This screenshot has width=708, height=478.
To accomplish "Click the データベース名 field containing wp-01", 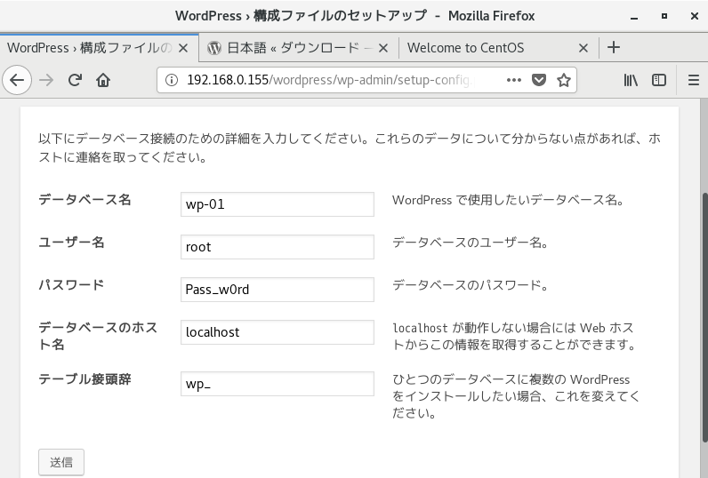I will [278, 204].
